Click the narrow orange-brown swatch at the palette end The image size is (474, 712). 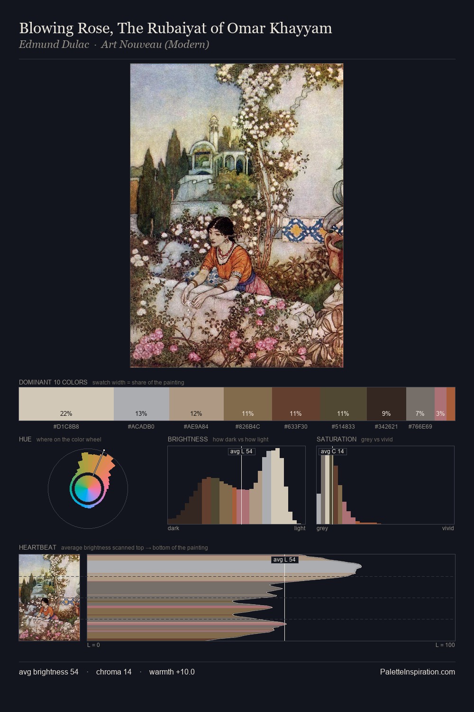pyautogui.click(x=451, y=404)
